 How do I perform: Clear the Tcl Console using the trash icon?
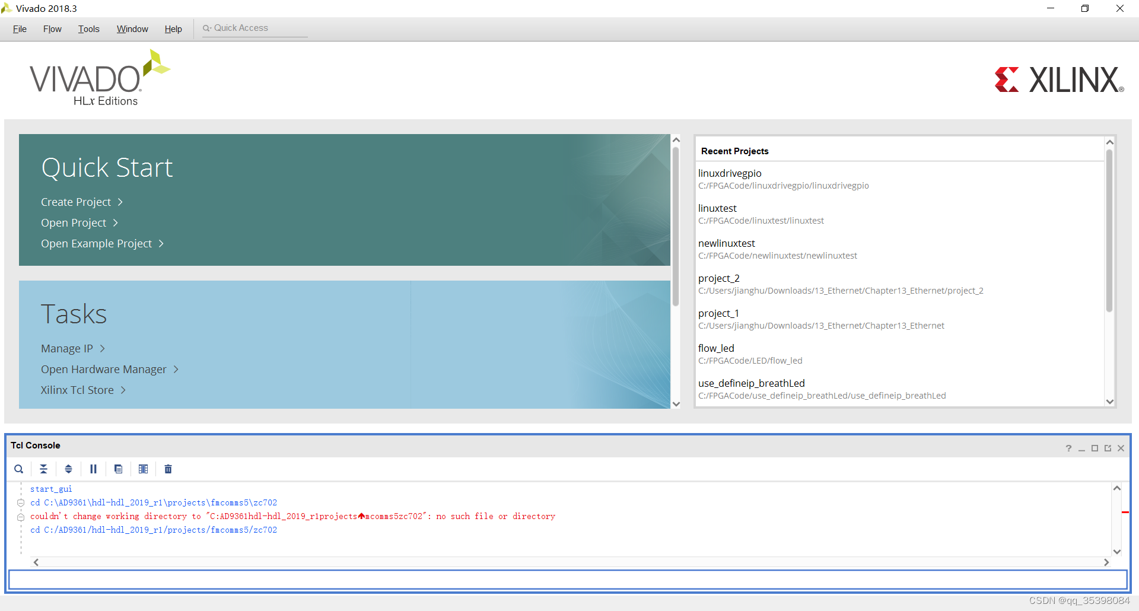pos(168,469)
